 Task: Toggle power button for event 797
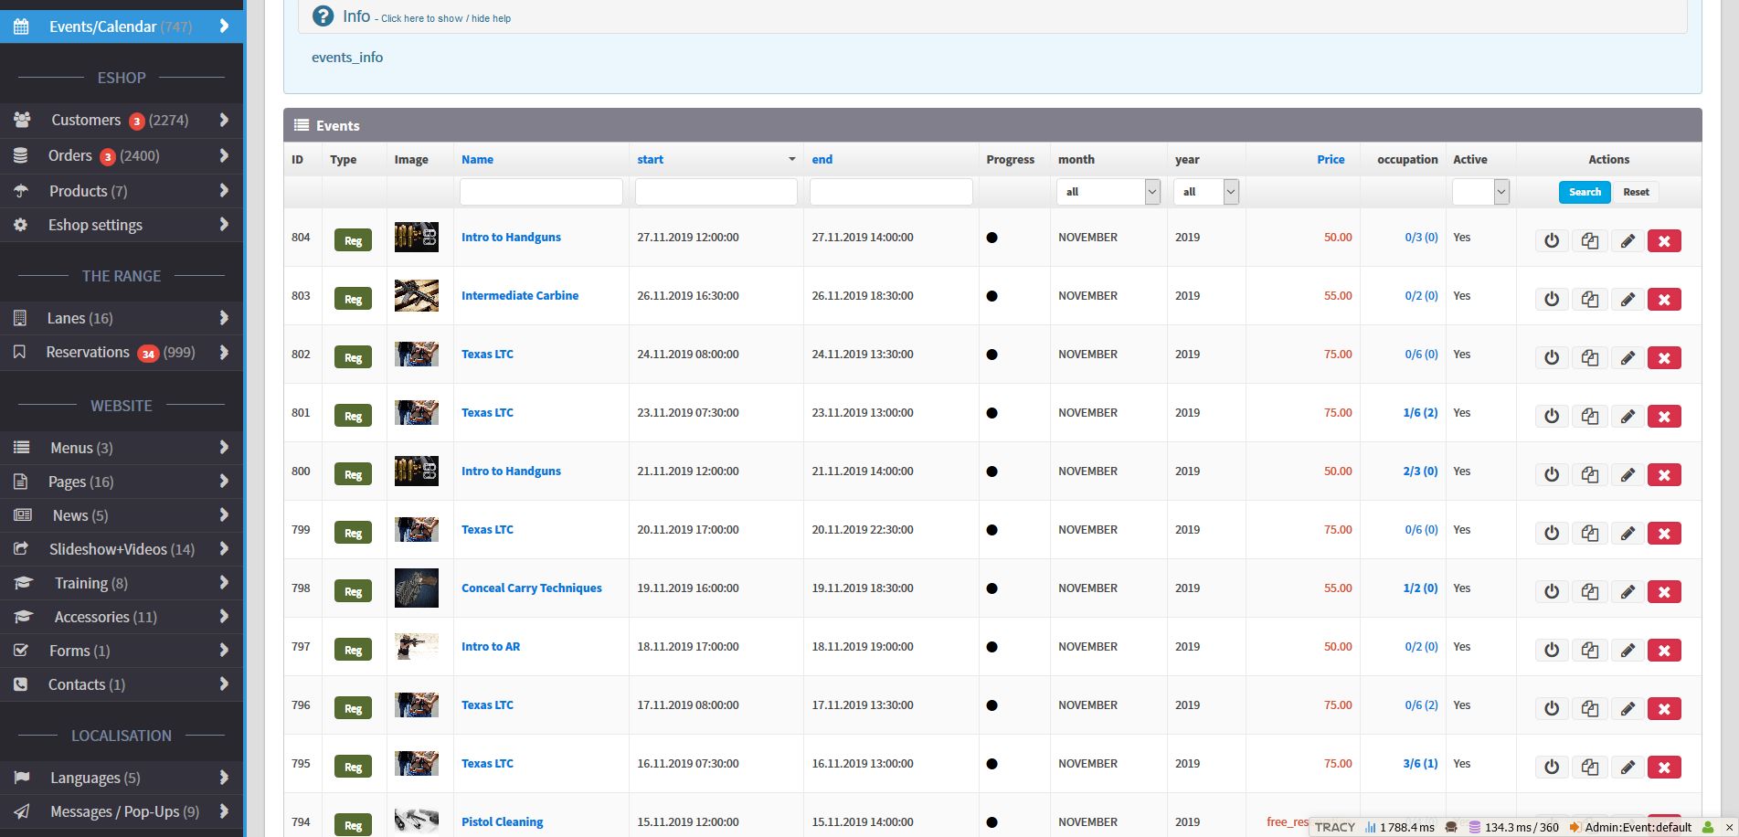[x=1551, y=651]
